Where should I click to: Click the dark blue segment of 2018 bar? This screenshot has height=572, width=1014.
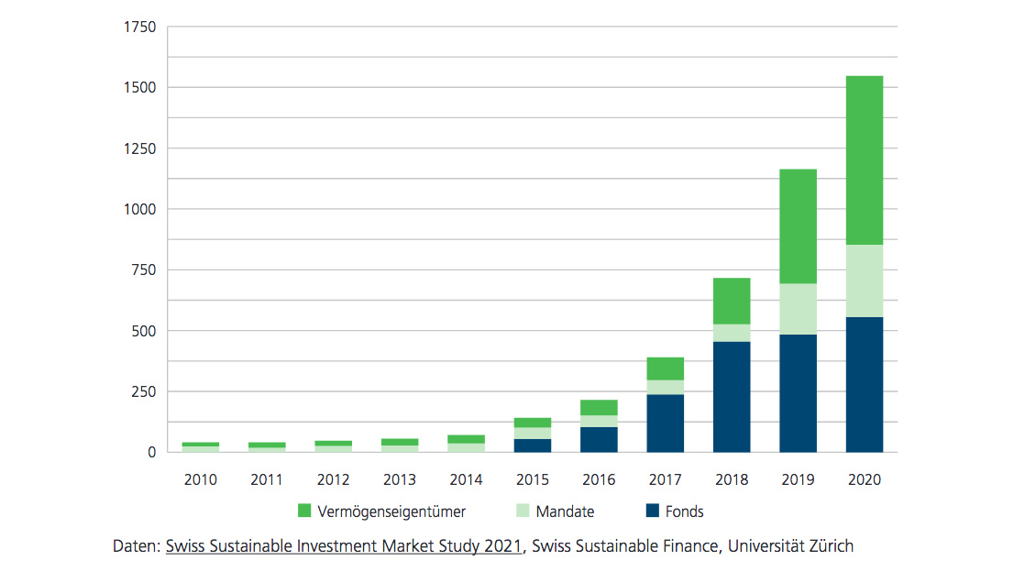tap(732, 397)
